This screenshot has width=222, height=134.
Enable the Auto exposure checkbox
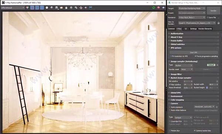click(x=170, y=107)
